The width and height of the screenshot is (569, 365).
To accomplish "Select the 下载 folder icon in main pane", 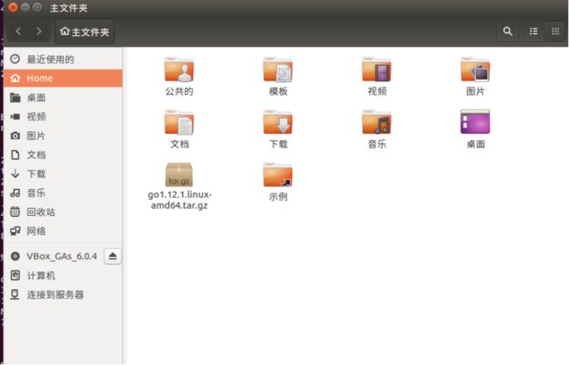I will pyautogui.click(x=278, y=123).
